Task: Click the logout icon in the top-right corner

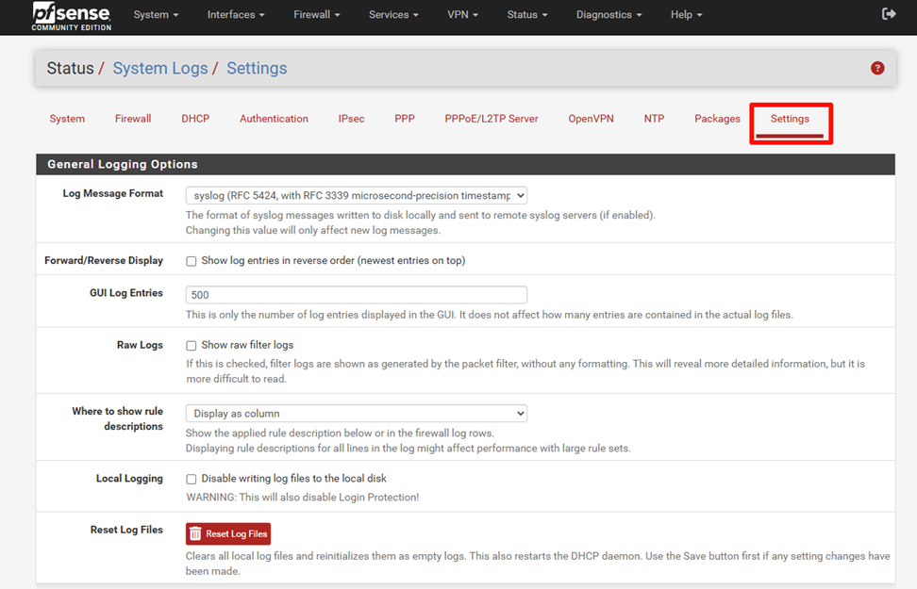Action: point(888,14)
